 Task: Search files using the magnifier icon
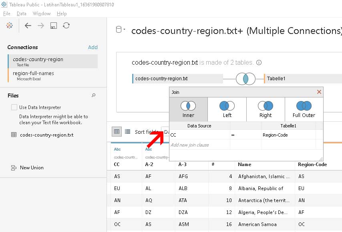pyautogui.click(x=94, y=95)
